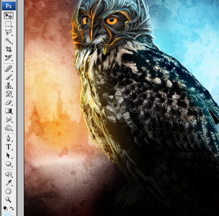This screenshot has width=219, height=216.
Task: Select the Gradient tool
Action: pos(8,111)
